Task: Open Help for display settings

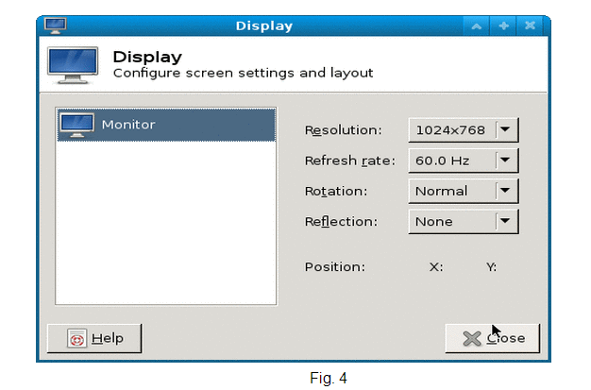Action: tap(94, 338)
